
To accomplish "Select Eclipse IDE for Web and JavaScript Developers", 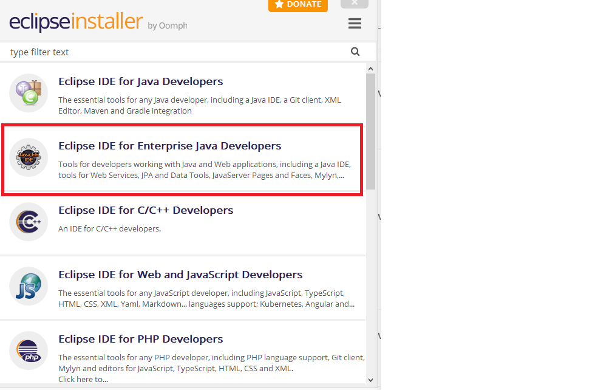I will 180,275.
